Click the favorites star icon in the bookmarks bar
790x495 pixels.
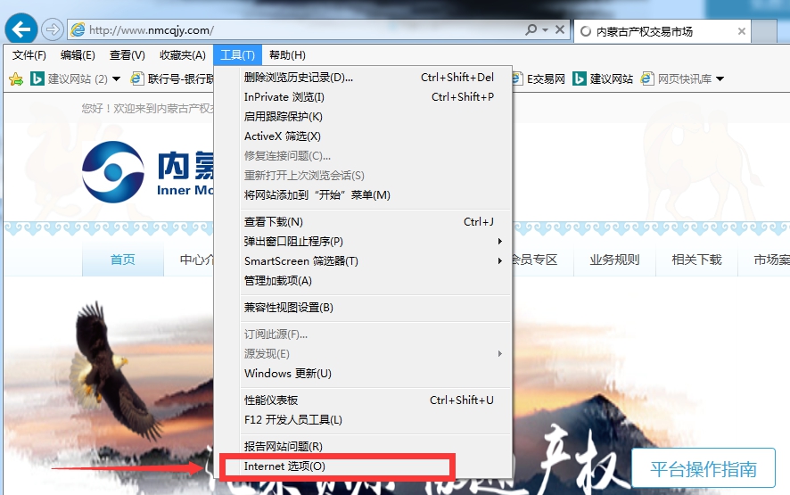coord(16,79)
